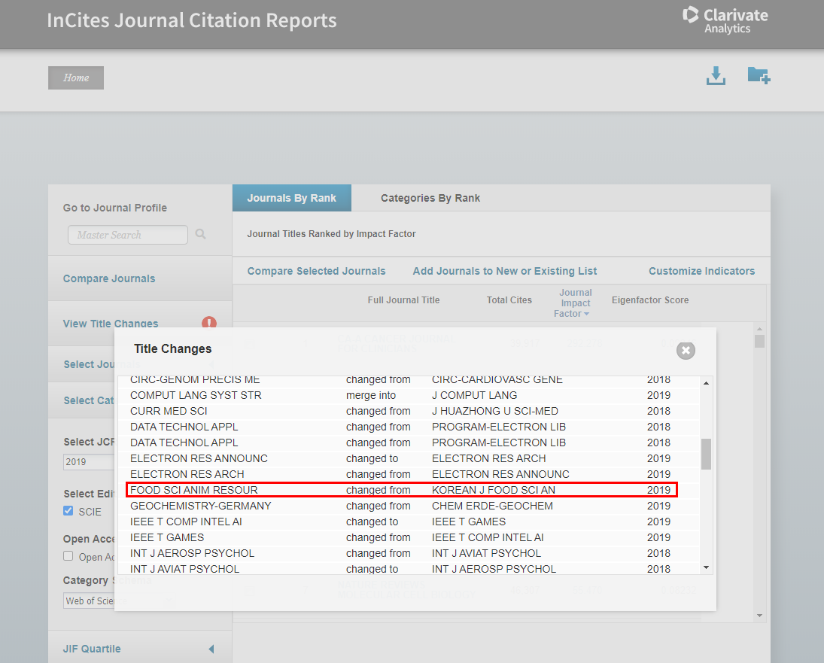Click the journals table scroll-up arrow
Image resolution: width=824 pixels, height=663 pixels.
759,329
